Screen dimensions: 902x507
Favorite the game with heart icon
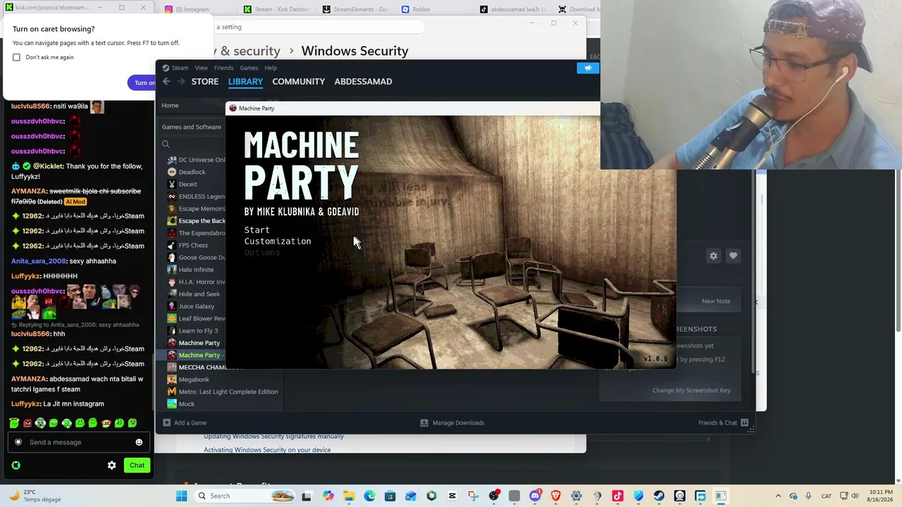(x=733, y=256)
